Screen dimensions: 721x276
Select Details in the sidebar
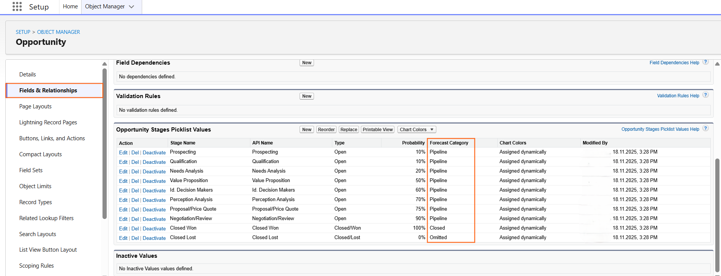(27, 75)
